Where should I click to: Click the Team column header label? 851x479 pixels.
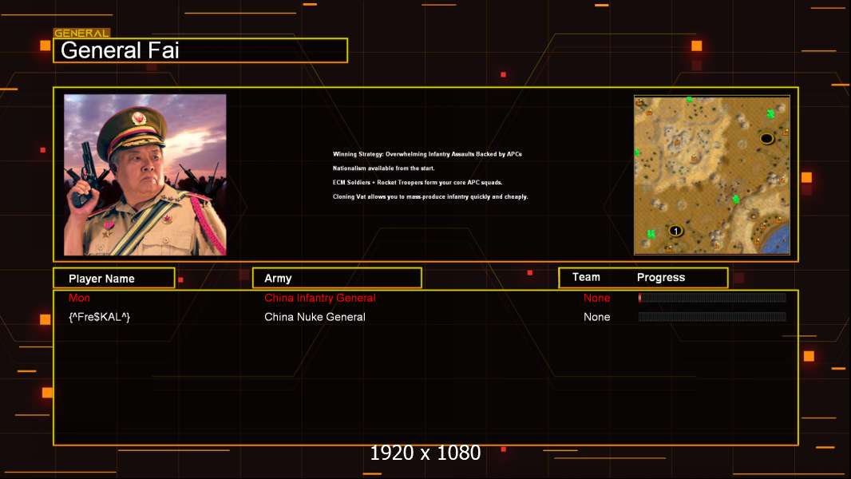coord(586,277)
